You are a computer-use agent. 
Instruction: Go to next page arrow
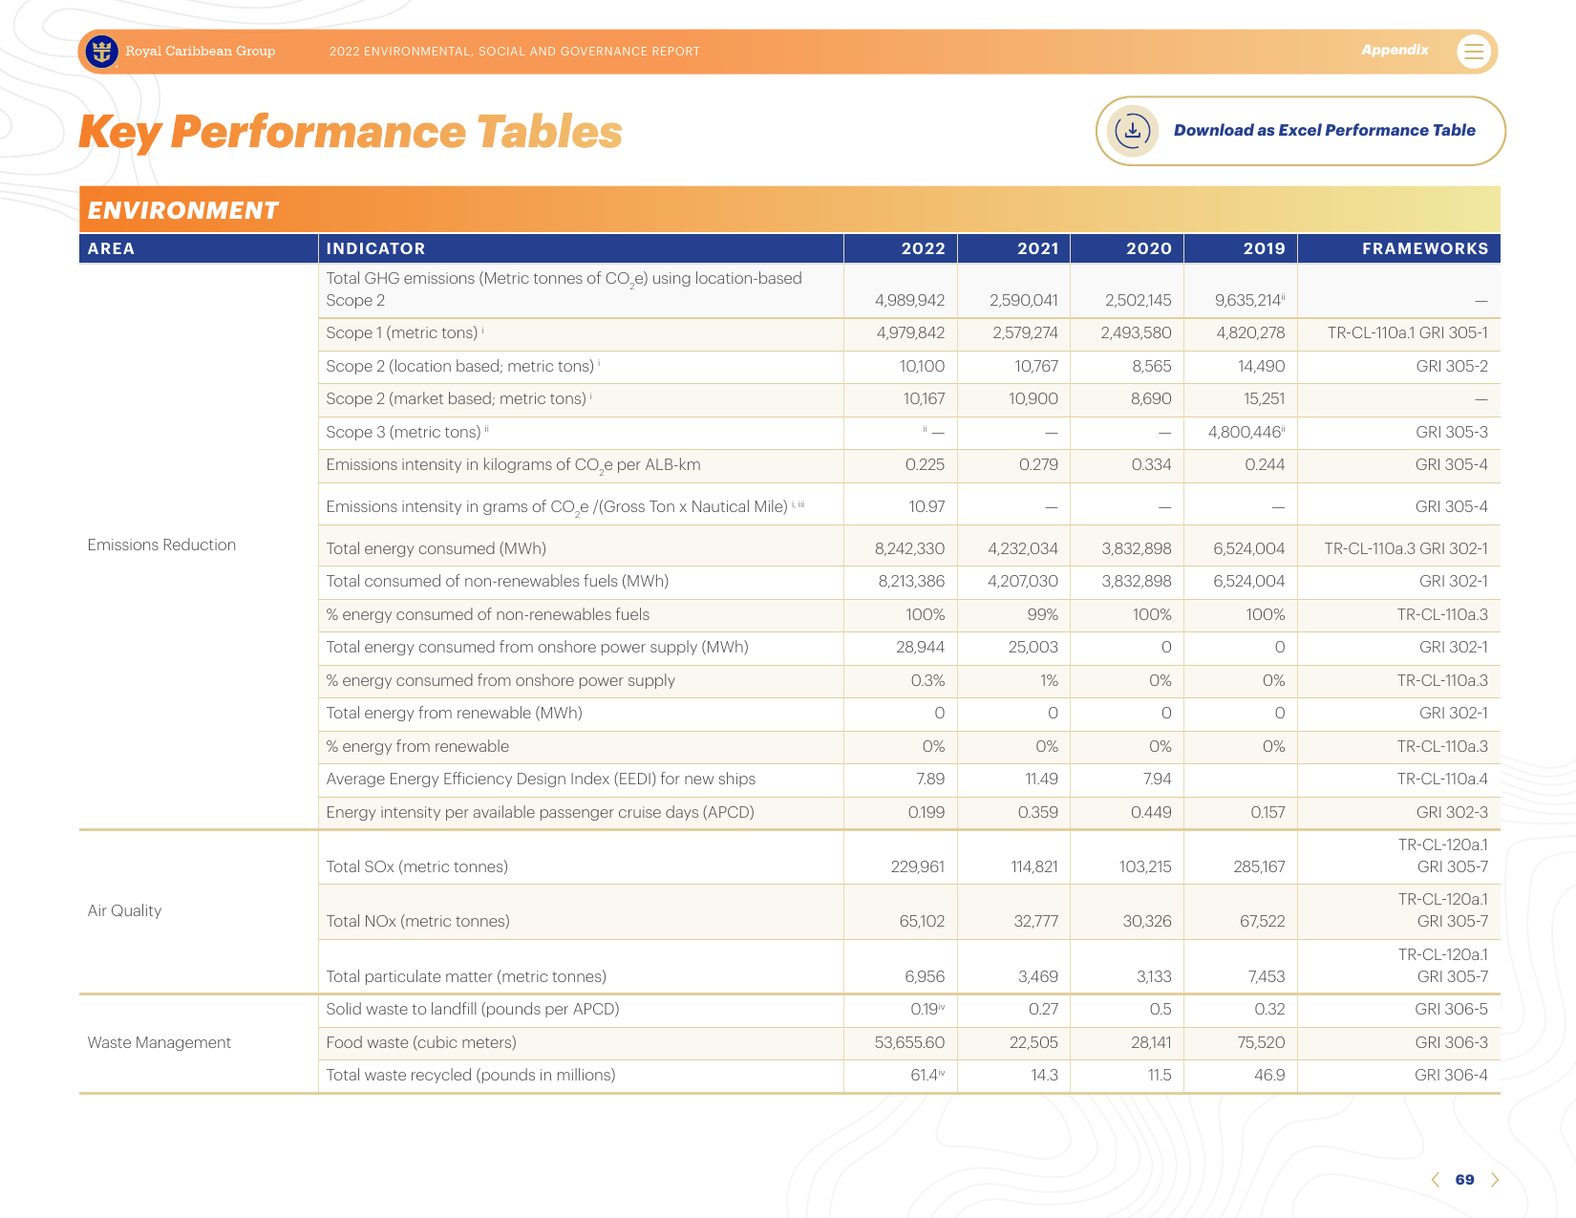pos(1495,1180)
